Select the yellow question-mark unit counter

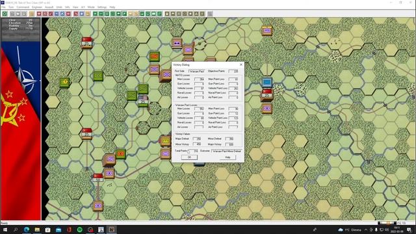pos(64,83)
